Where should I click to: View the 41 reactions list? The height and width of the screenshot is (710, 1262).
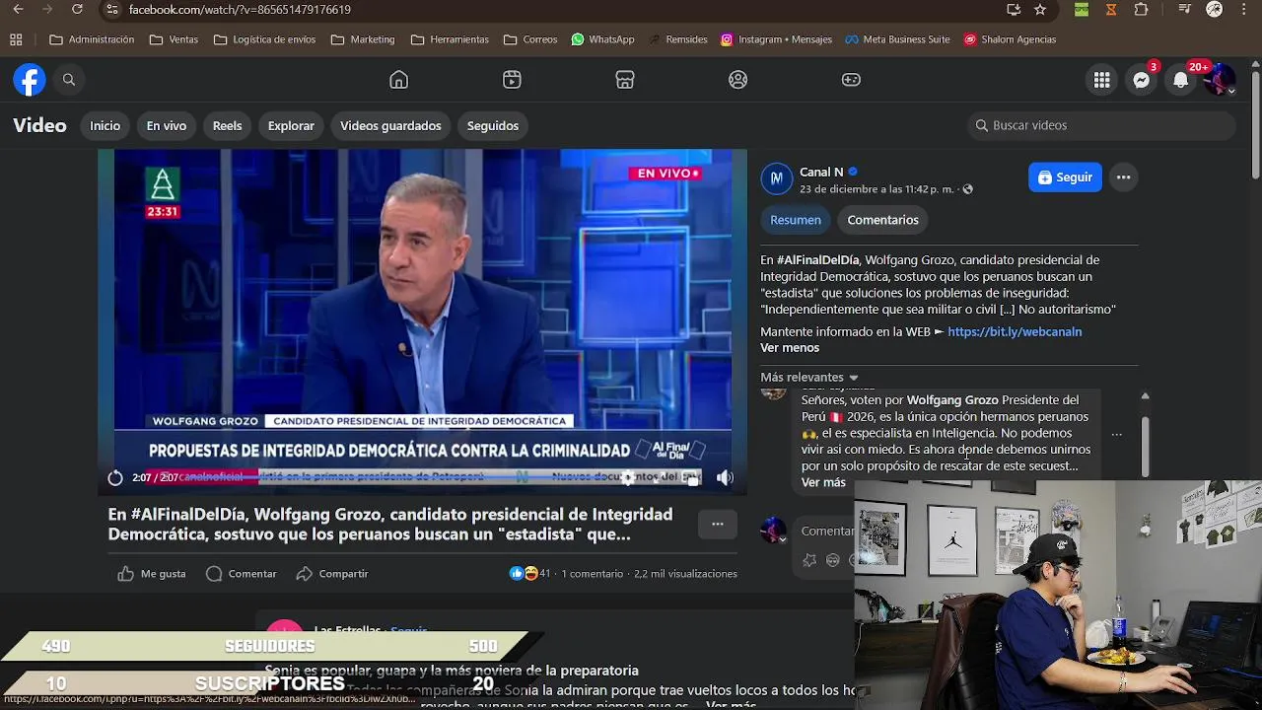[x=530, y=573]
